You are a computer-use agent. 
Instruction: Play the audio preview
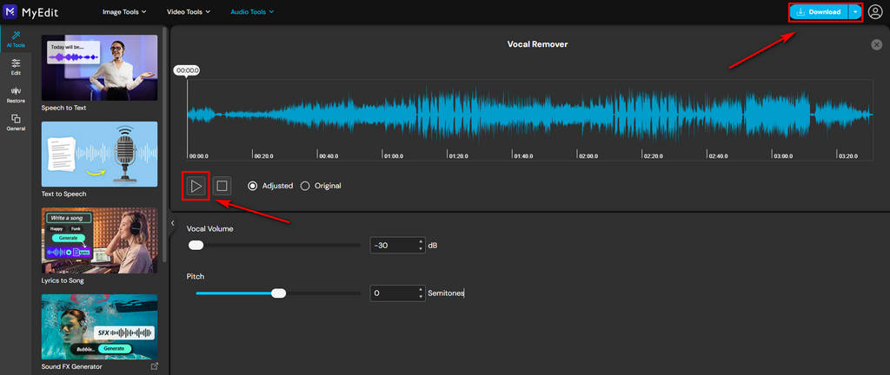coord(196,186)
